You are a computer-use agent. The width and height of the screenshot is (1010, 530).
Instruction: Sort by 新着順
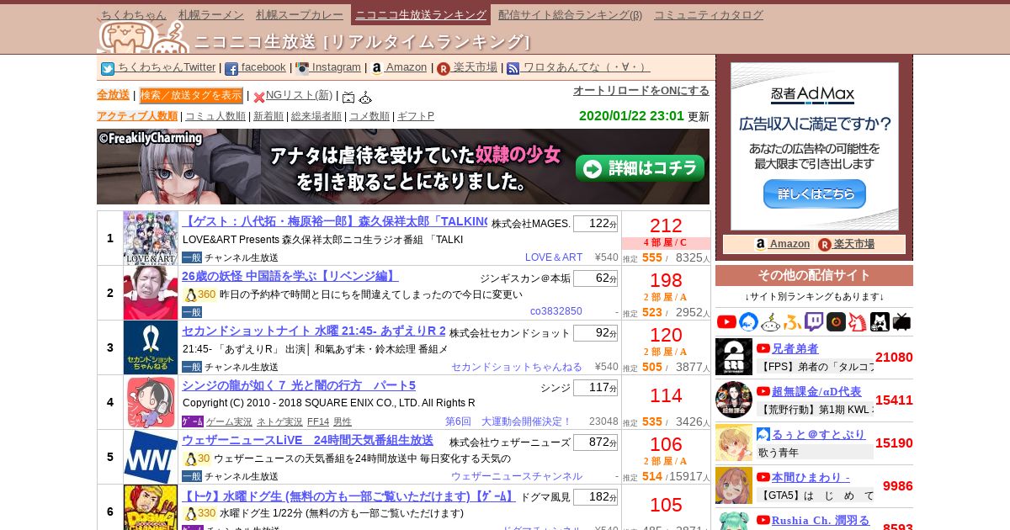click(x=268, y=116)
